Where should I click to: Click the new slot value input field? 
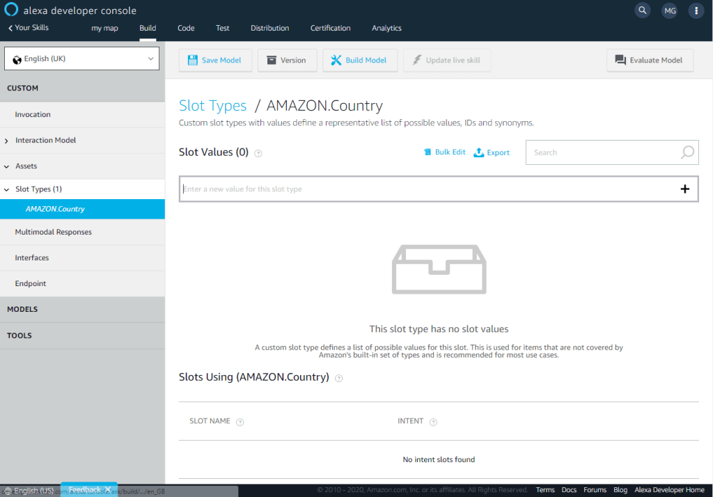tap(425, 189)
